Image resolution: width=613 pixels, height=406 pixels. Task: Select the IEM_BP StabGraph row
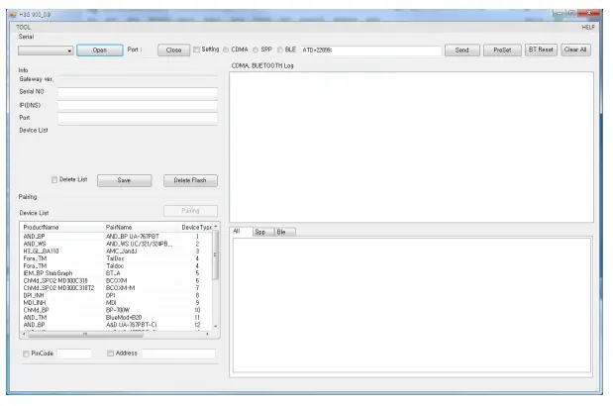pyautogui.click(x=116, y=273)
